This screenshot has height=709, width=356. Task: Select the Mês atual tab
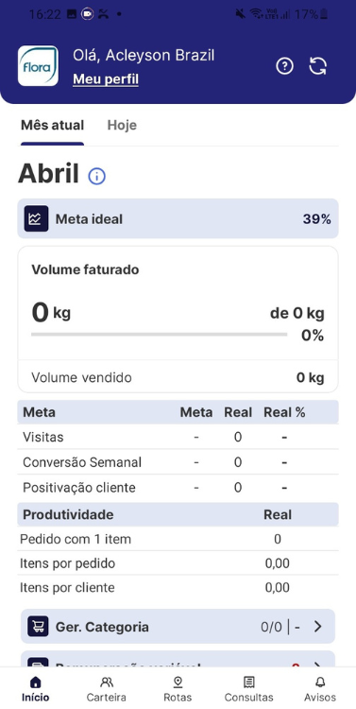click(x=52, y=125)
